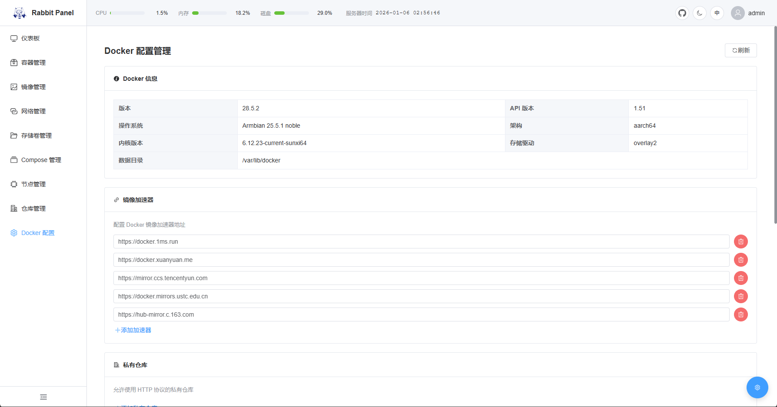Click the 仪表板 monitor icon
This screenshot has width=777, height=407.
[14, 38]
